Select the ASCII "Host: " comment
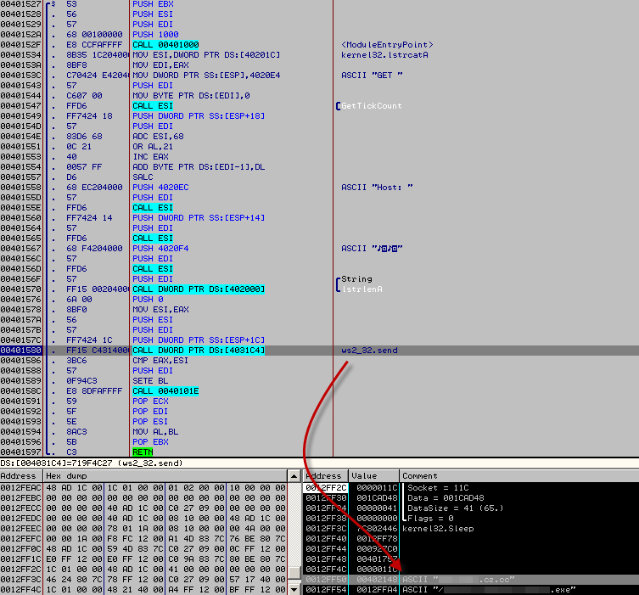Viewport: 639px width, 595px height. tap(377, 188)
